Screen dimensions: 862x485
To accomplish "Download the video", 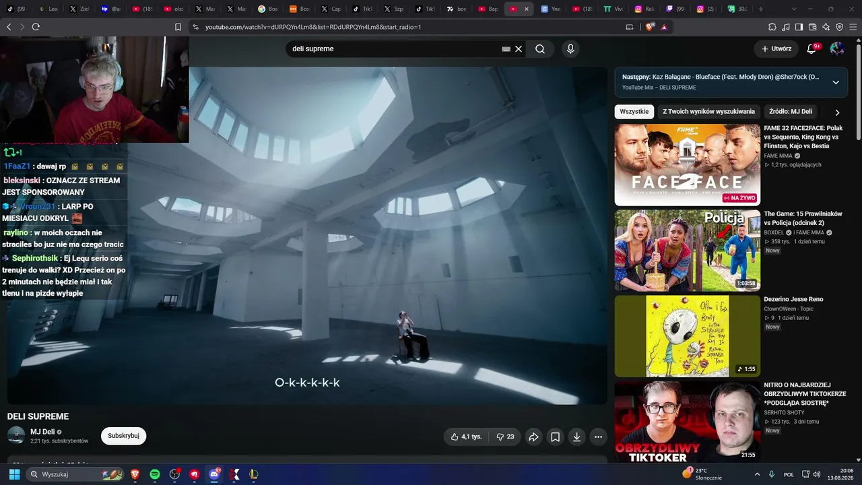I will pos(576,437).
